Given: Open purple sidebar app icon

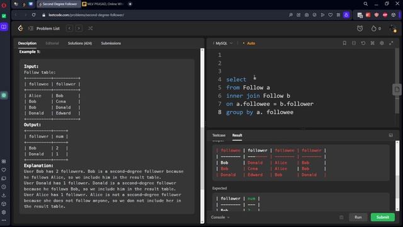Looking at the screenshot, I should 4,26.
